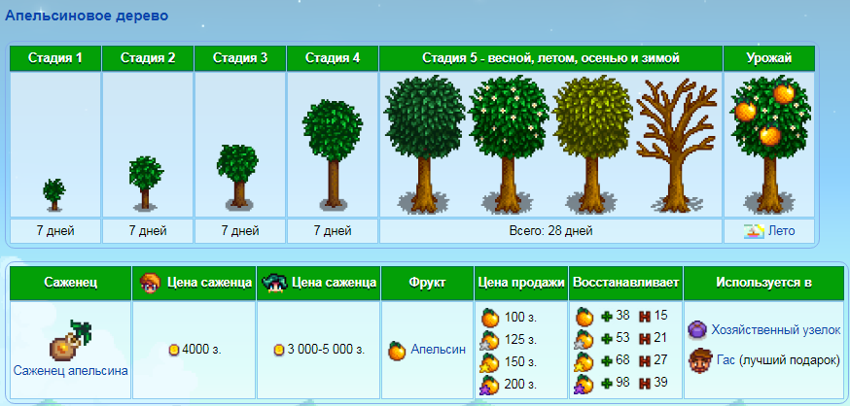850x406 pixels.
Task: Click the teal-haired vendor portrait icon
Action: (x=273, y=283)
